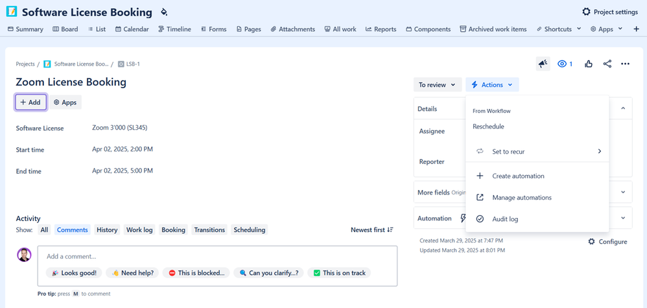
Task: Click Projects breadcrumb link
Action: pyautogui.click(x=25, y=64)
